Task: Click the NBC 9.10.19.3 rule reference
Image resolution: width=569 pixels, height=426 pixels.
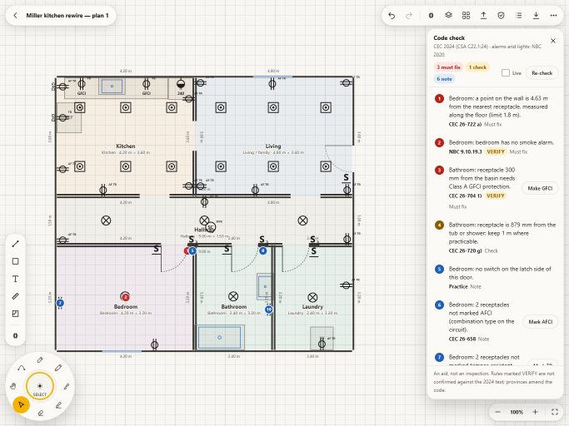Action: point(465,152)
